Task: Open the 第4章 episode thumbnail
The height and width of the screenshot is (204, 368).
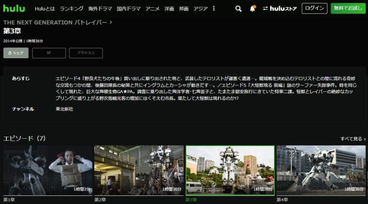Action: coord(321,170)
